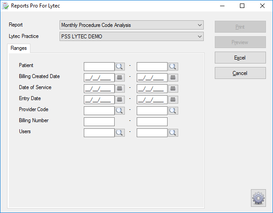Focus Provider Code end field
This screenshot has width=273, height=213.
(x=152, y=111)
